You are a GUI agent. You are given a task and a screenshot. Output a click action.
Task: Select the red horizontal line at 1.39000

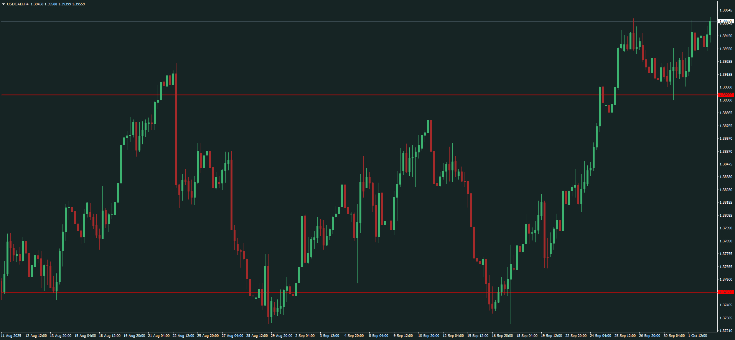coord(345,95)
